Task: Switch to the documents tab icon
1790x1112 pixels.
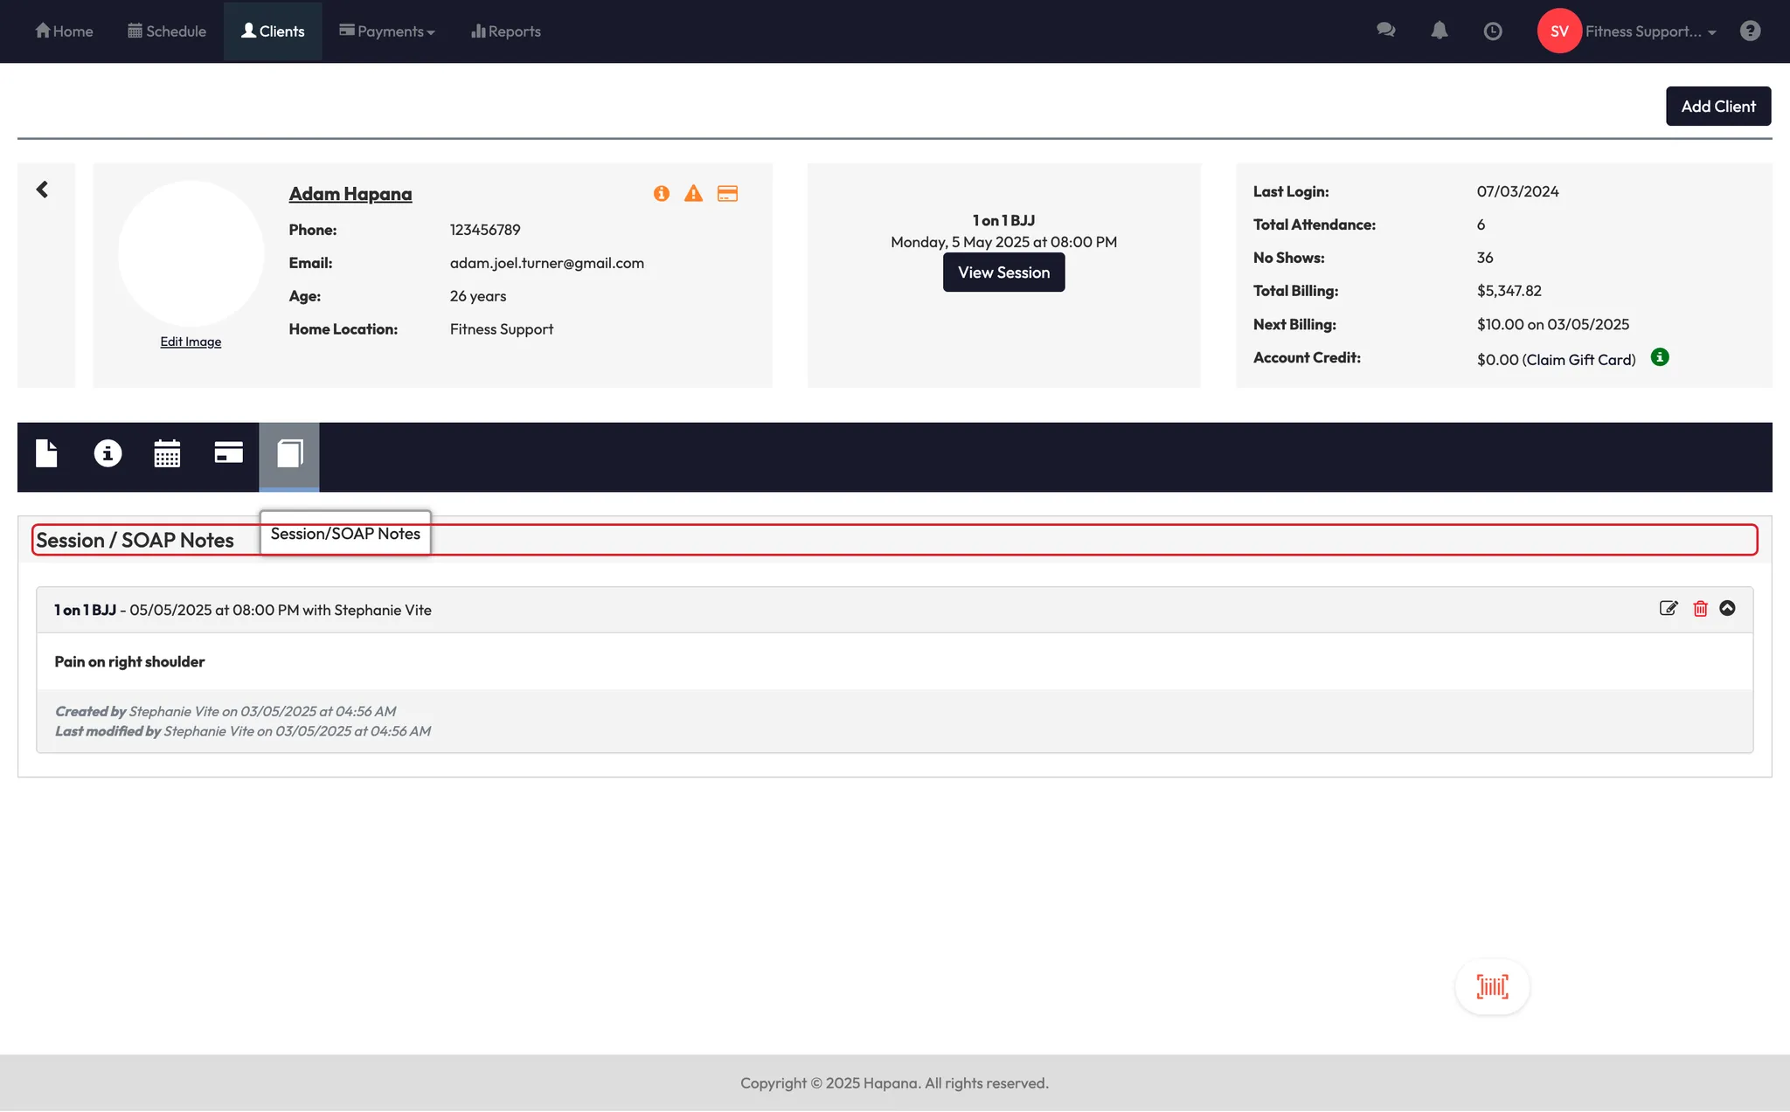Action: tap(46, 453)
